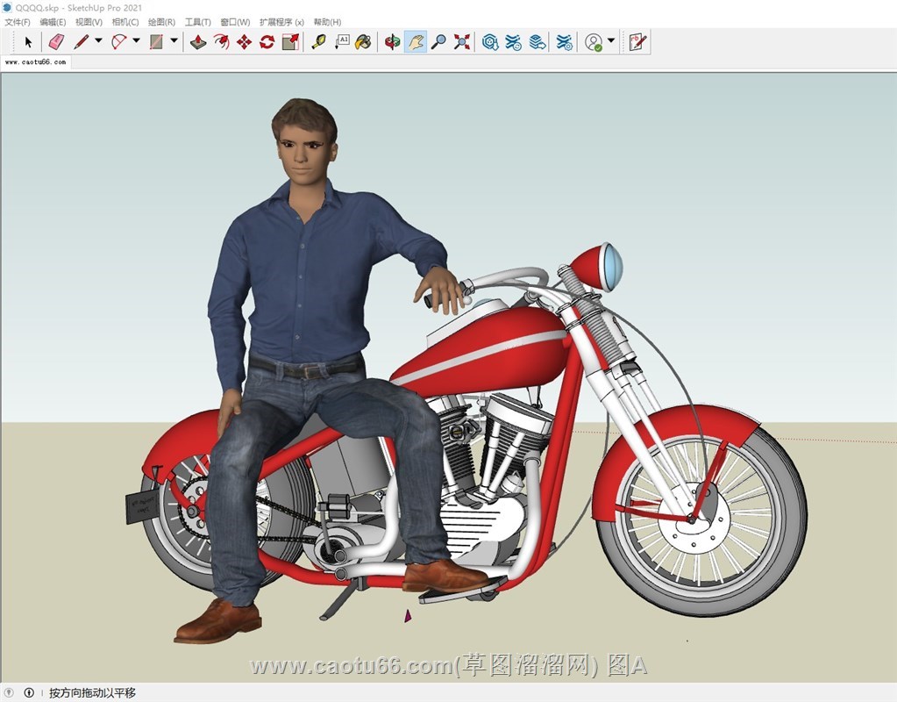Open the 相机(C) menu
897x702 pixels.
(125, 22)
